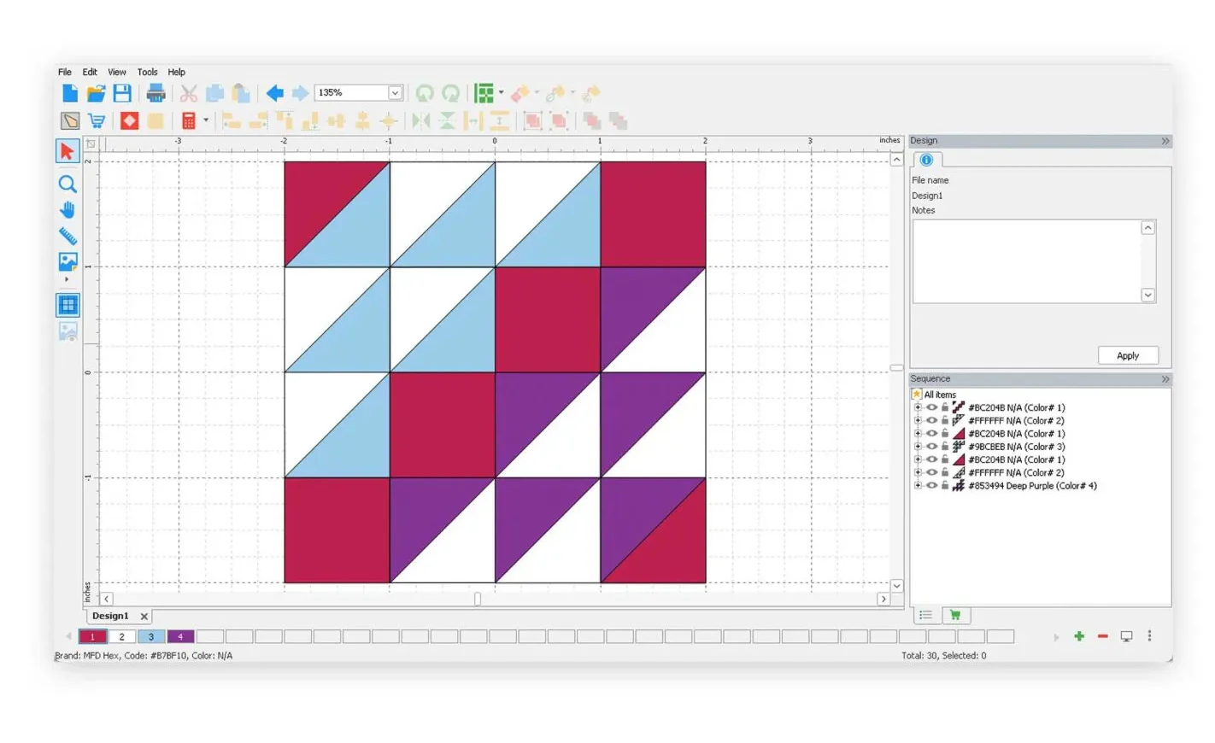Viewport: 1215px width, 743px height.
Task: Open the 135% zoom level dropdown
Action: (x=395, y=92)
